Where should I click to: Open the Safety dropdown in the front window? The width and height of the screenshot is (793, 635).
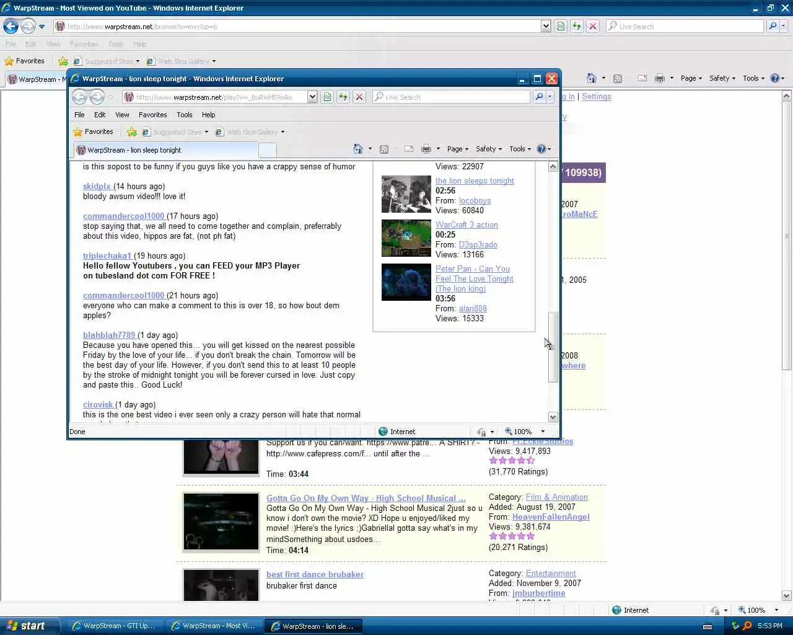489,149
